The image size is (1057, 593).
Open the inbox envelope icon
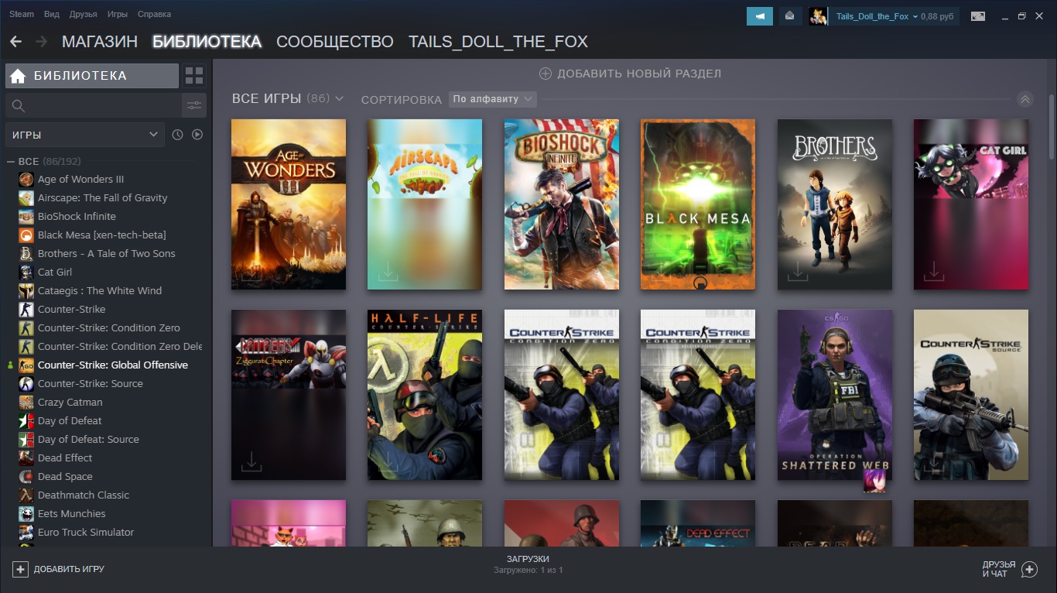[x=790, y=15]
